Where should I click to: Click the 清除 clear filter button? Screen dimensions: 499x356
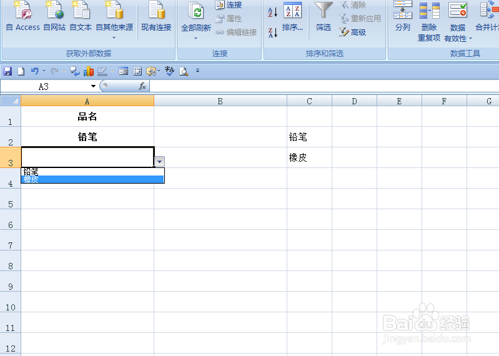(353, 5)
